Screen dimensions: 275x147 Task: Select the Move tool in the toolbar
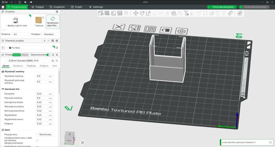pos(135,13)
